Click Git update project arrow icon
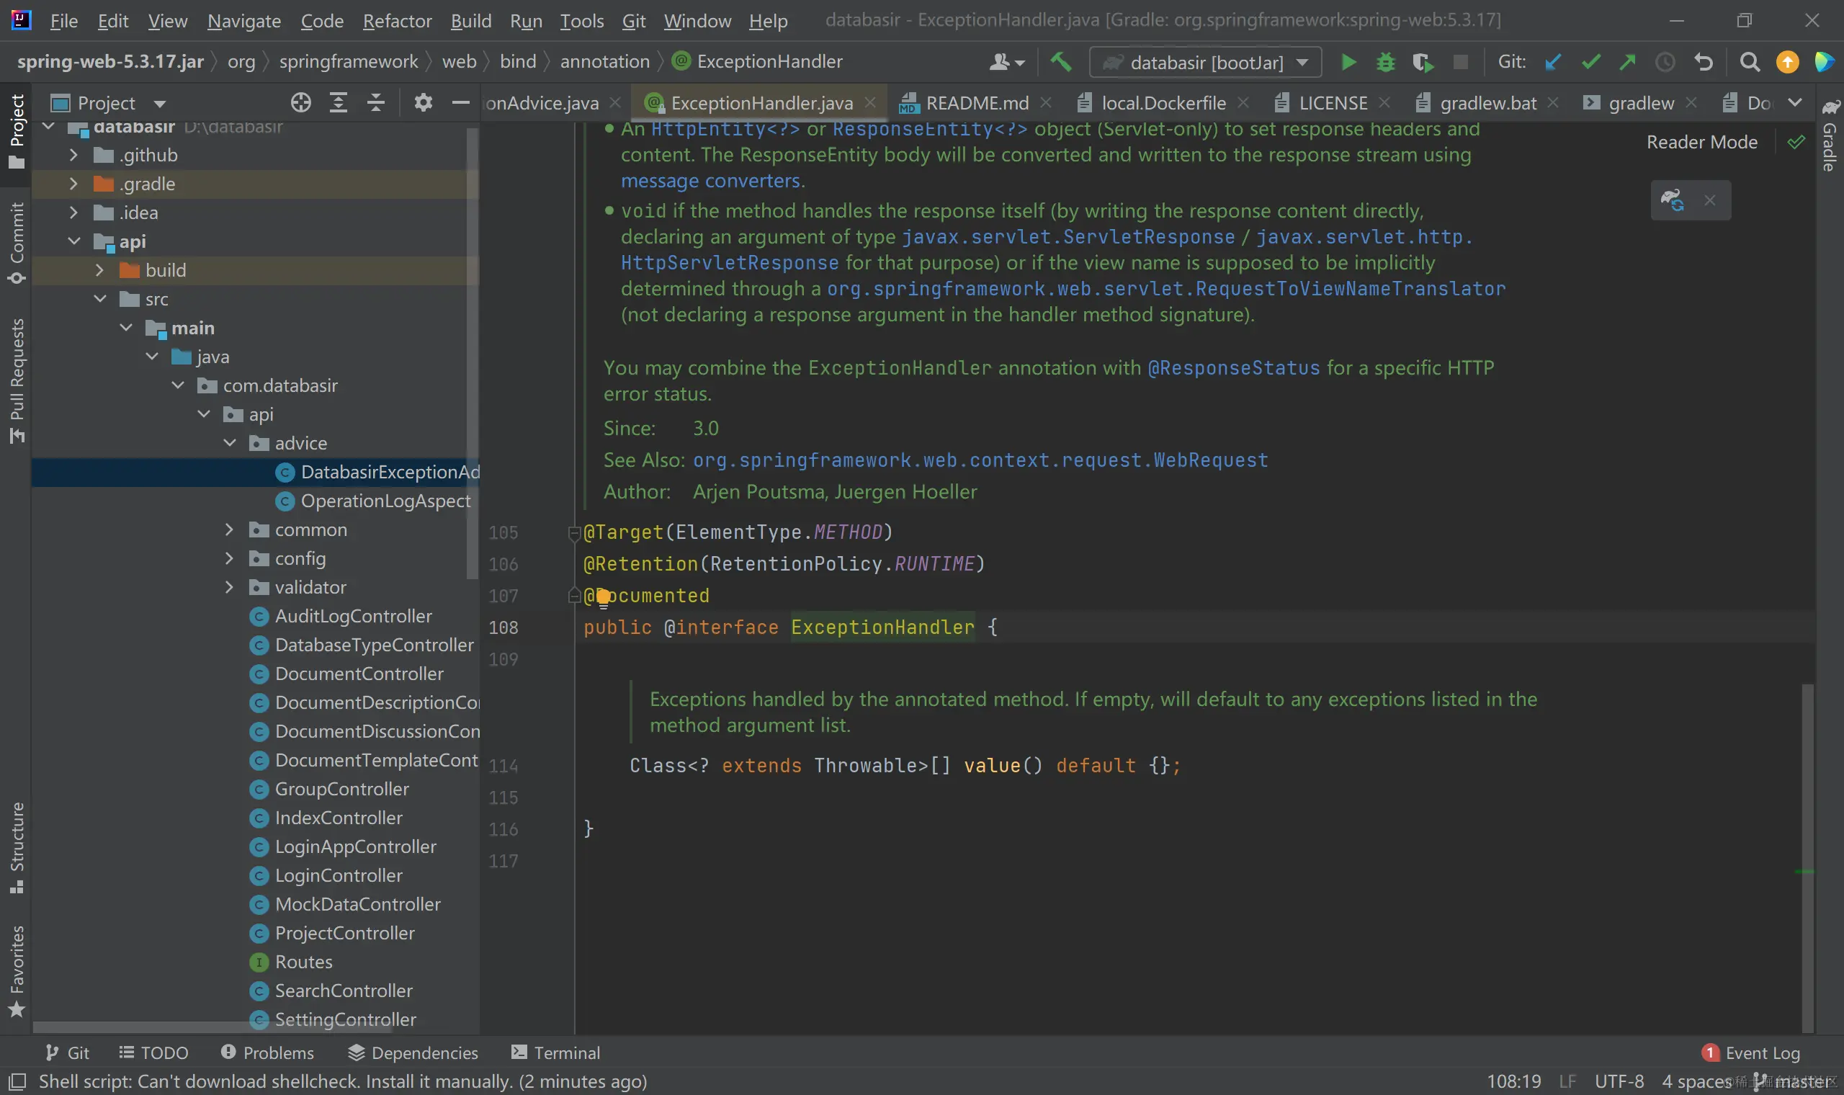Viewport: 1844px width, 1095px height. tap(1553, 62)
